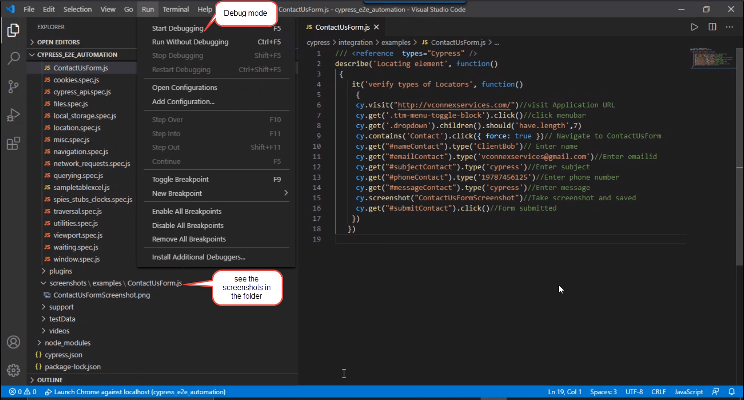Screen dimensions: 744x400
Task: Change encoding via UTF-8 status item
Action: (634, 392)
